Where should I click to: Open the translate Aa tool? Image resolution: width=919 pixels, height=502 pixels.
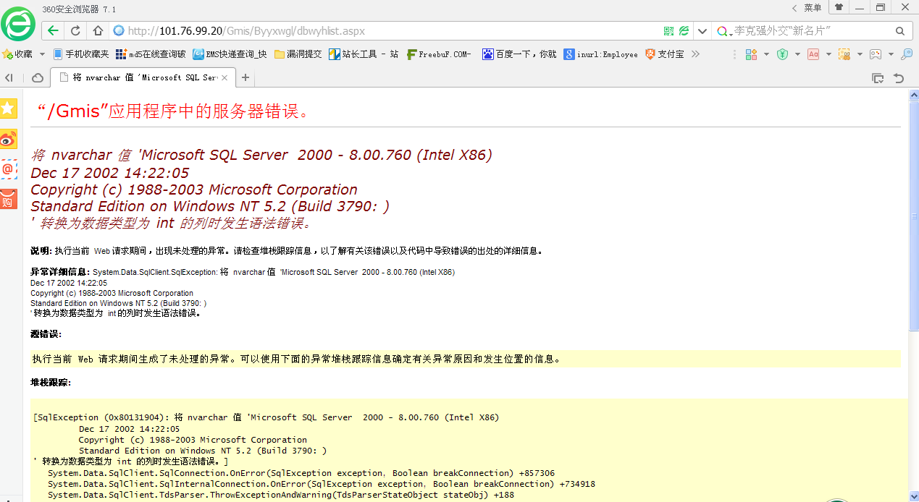pyautogui.click(x=813, y=54)
